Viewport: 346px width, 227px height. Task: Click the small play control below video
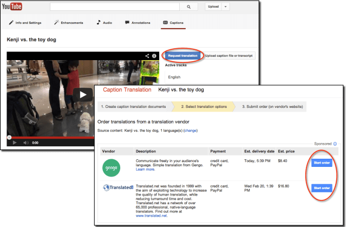point(15,142)
